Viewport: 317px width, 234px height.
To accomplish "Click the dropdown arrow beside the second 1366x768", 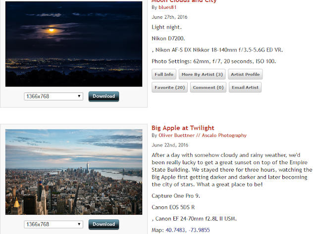I will tap(79, 224).
